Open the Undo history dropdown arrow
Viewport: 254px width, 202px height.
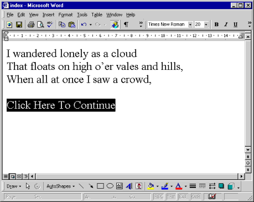click(90, 24)
